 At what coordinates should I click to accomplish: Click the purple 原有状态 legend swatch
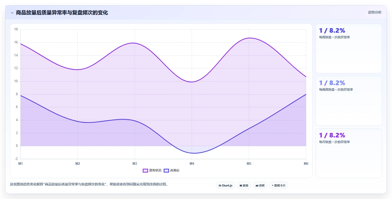pos(145,170)
